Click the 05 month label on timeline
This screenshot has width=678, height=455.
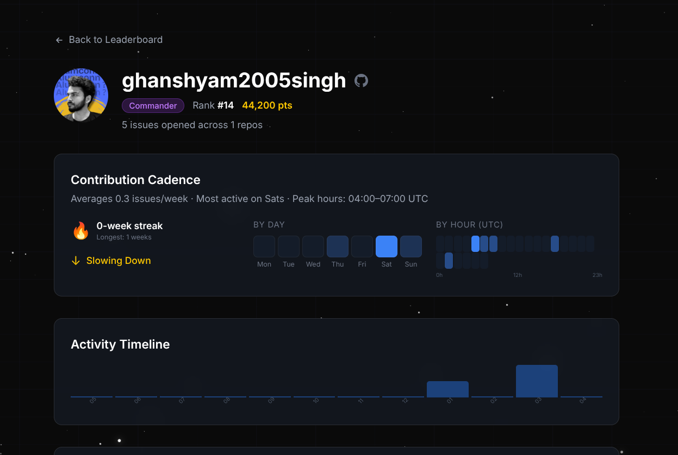point(93,401)
